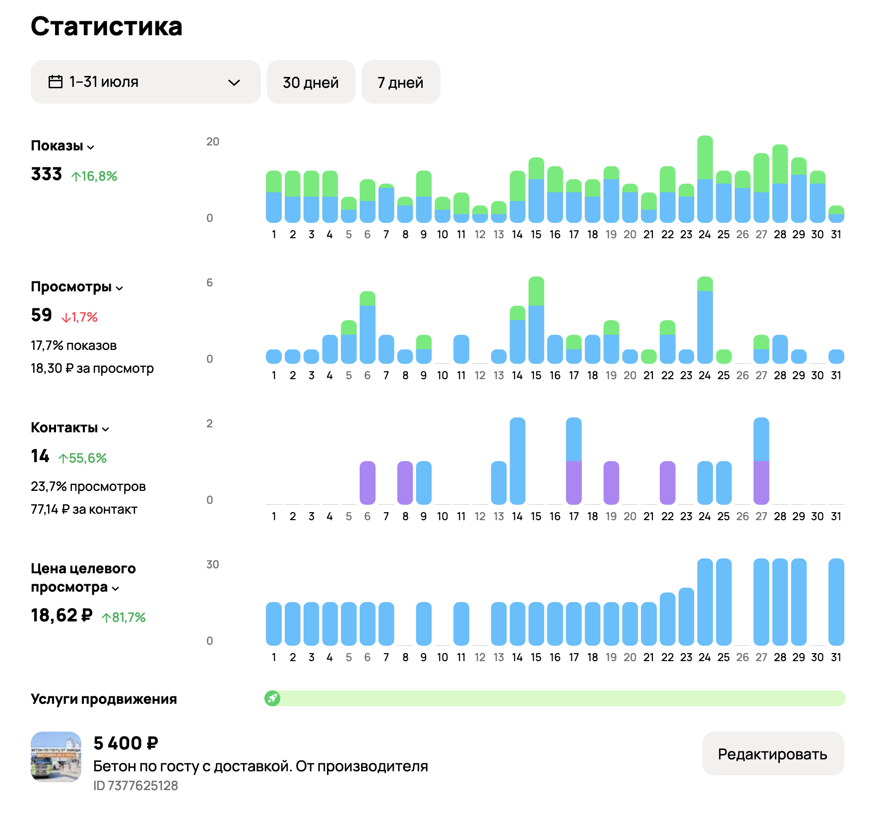Click the ↑55,6% Контакты change indicator
Viewport: 886px width, 813px height.
(x=83, y=458)
